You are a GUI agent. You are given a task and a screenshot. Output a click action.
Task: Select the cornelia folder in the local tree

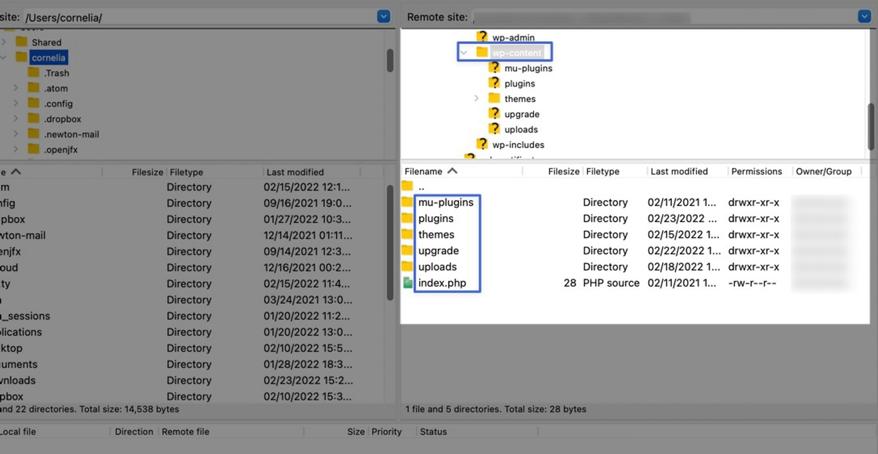coord(49,57)
